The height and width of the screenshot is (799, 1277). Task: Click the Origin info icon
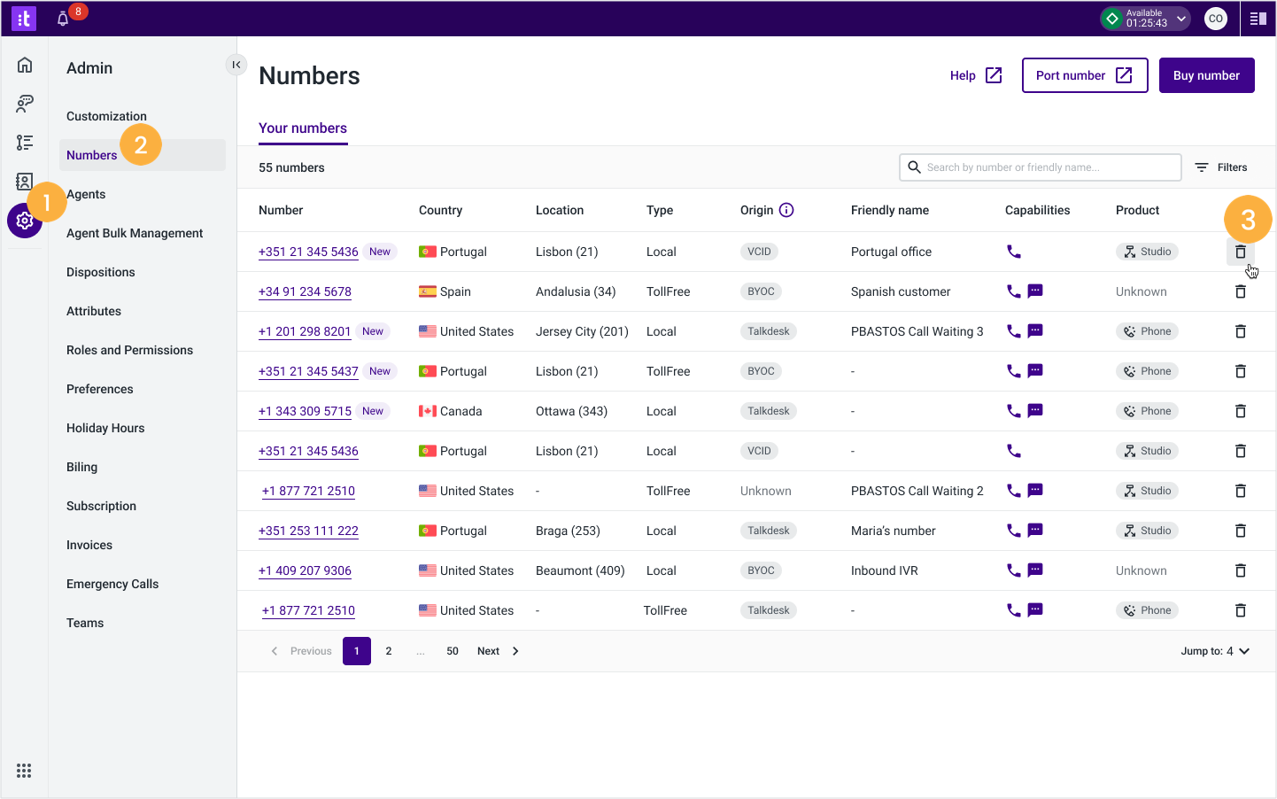pyautogui.click(x=786, y=210)
